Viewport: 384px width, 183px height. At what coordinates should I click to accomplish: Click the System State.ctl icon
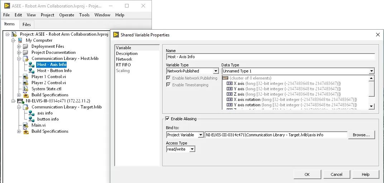pos(26,89)
